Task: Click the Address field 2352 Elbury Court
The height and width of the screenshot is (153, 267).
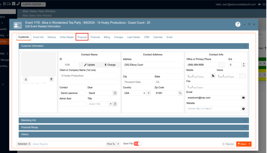Action: pos(153,65)
